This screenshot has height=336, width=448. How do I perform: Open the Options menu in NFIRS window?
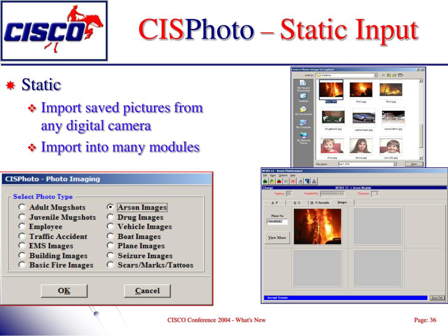[x=283, y=175]
